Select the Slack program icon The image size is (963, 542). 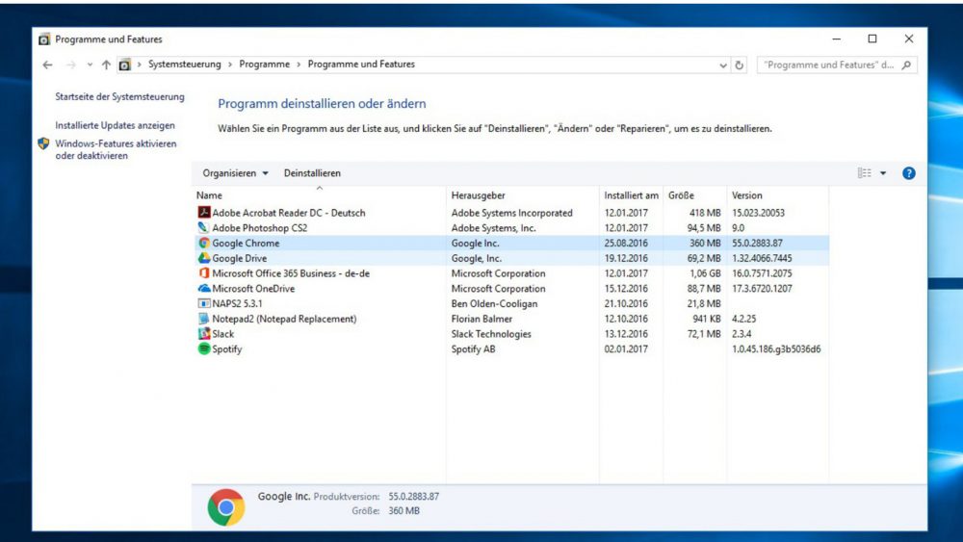(x=203, y=334)
